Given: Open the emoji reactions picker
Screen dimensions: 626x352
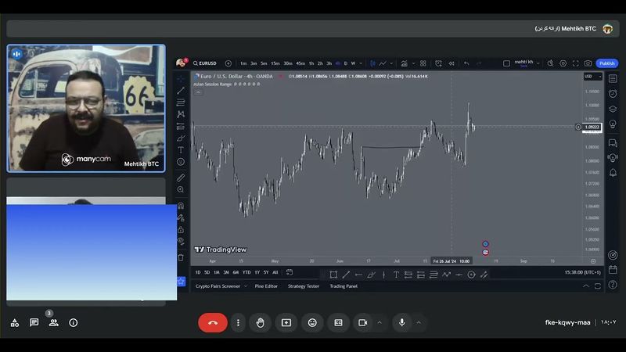Looking at the screenshot, I should tap(312, 322).
